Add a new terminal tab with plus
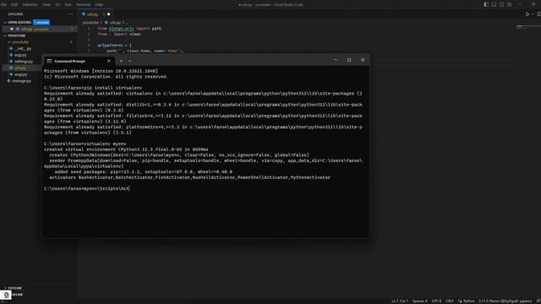This screenshot has height=304, width=541. (121, 61)
